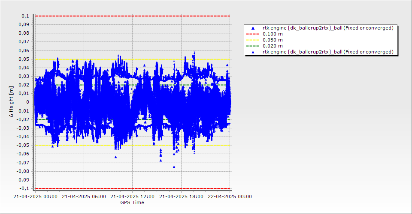Click the "-0,06" height axis tick label
This screenshot has width=412, height=214.
tap(23, 154)
